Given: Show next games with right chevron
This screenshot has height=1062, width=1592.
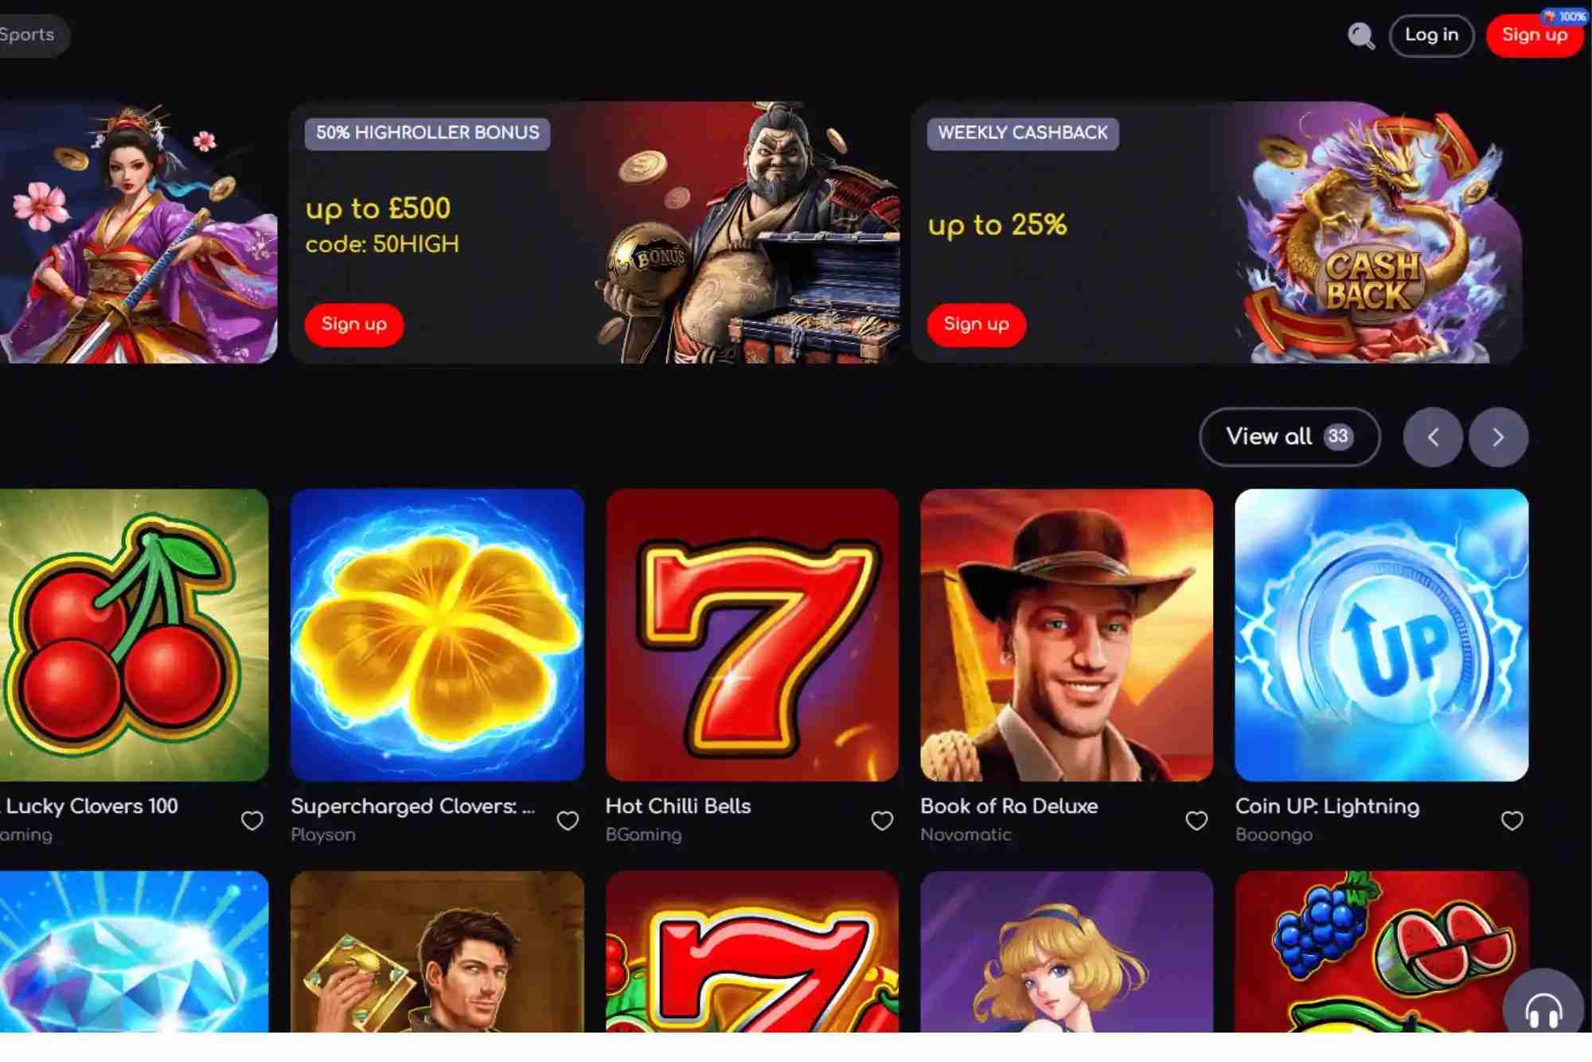Looking at the screenshot, I should point(1498,437).
